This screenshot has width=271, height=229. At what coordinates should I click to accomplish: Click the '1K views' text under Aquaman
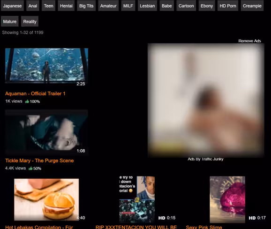tap(14, 101)
